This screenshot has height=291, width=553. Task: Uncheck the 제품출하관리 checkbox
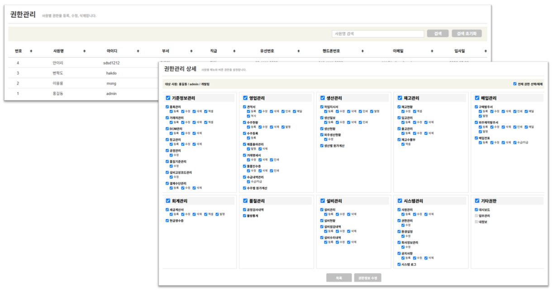point(244,144)
